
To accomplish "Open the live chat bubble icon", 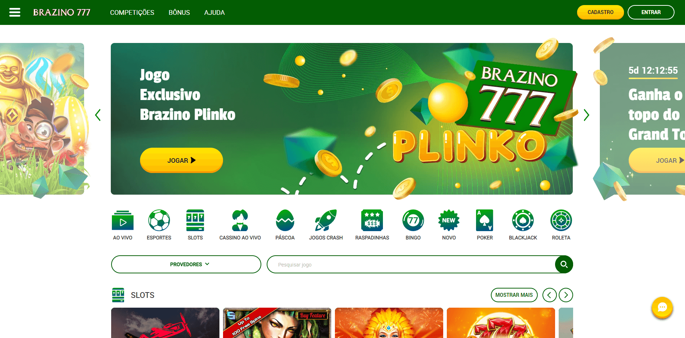I will click(x=662, y=307).
